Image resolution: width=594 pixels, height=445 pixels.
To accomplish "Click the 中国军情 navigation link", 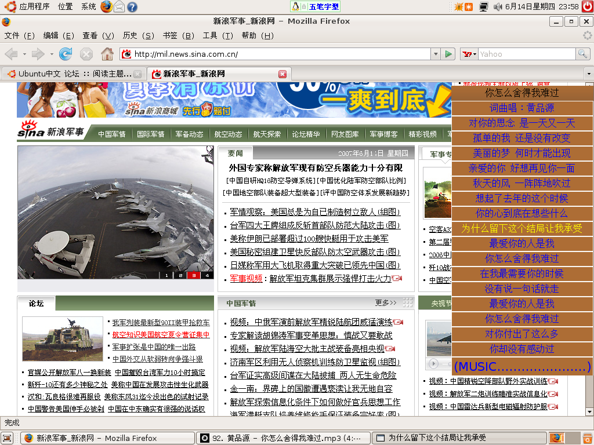I will pos(112,134).
